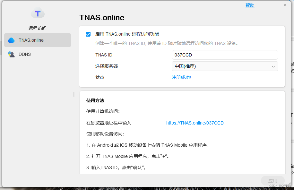Click the 使用移动设备访问 text line
Viewport: 294px width, 190px height.
pyautogui.click(x=105, y=134)
